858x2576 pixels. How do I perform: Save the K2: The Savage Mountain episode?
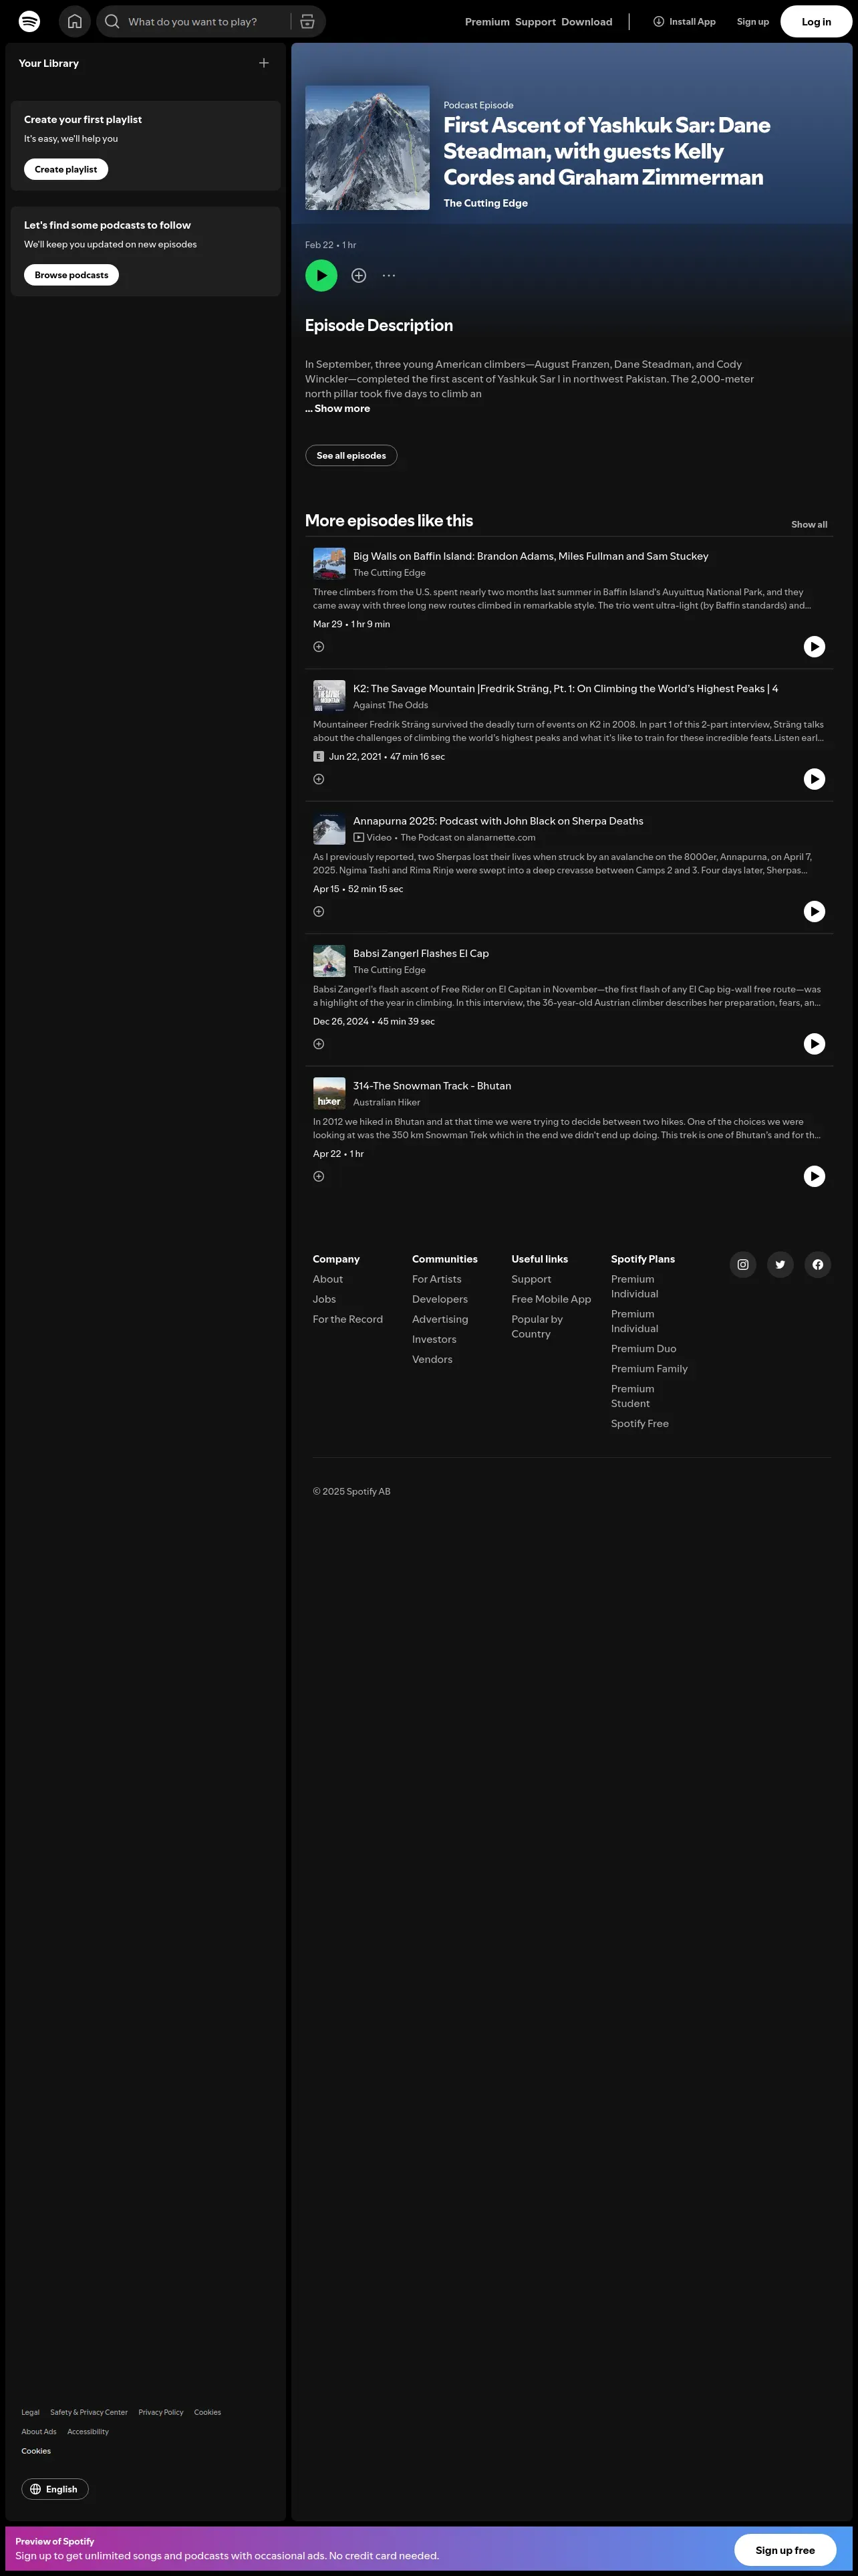tap(319, 779)
